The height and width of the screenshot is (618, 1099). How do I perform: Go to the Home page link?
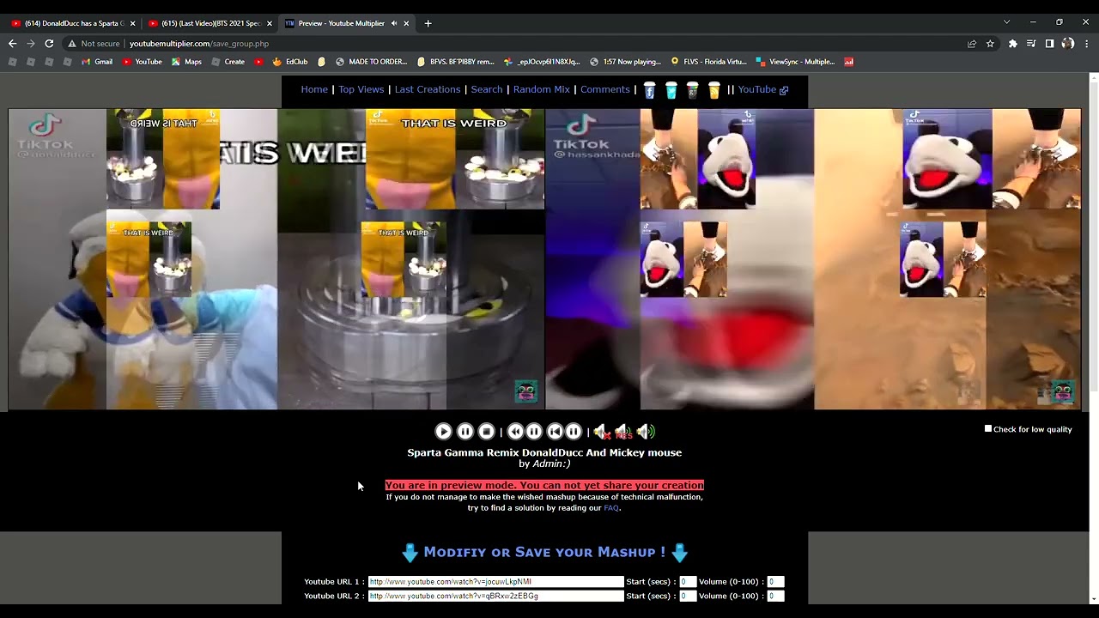coord(314,89)
